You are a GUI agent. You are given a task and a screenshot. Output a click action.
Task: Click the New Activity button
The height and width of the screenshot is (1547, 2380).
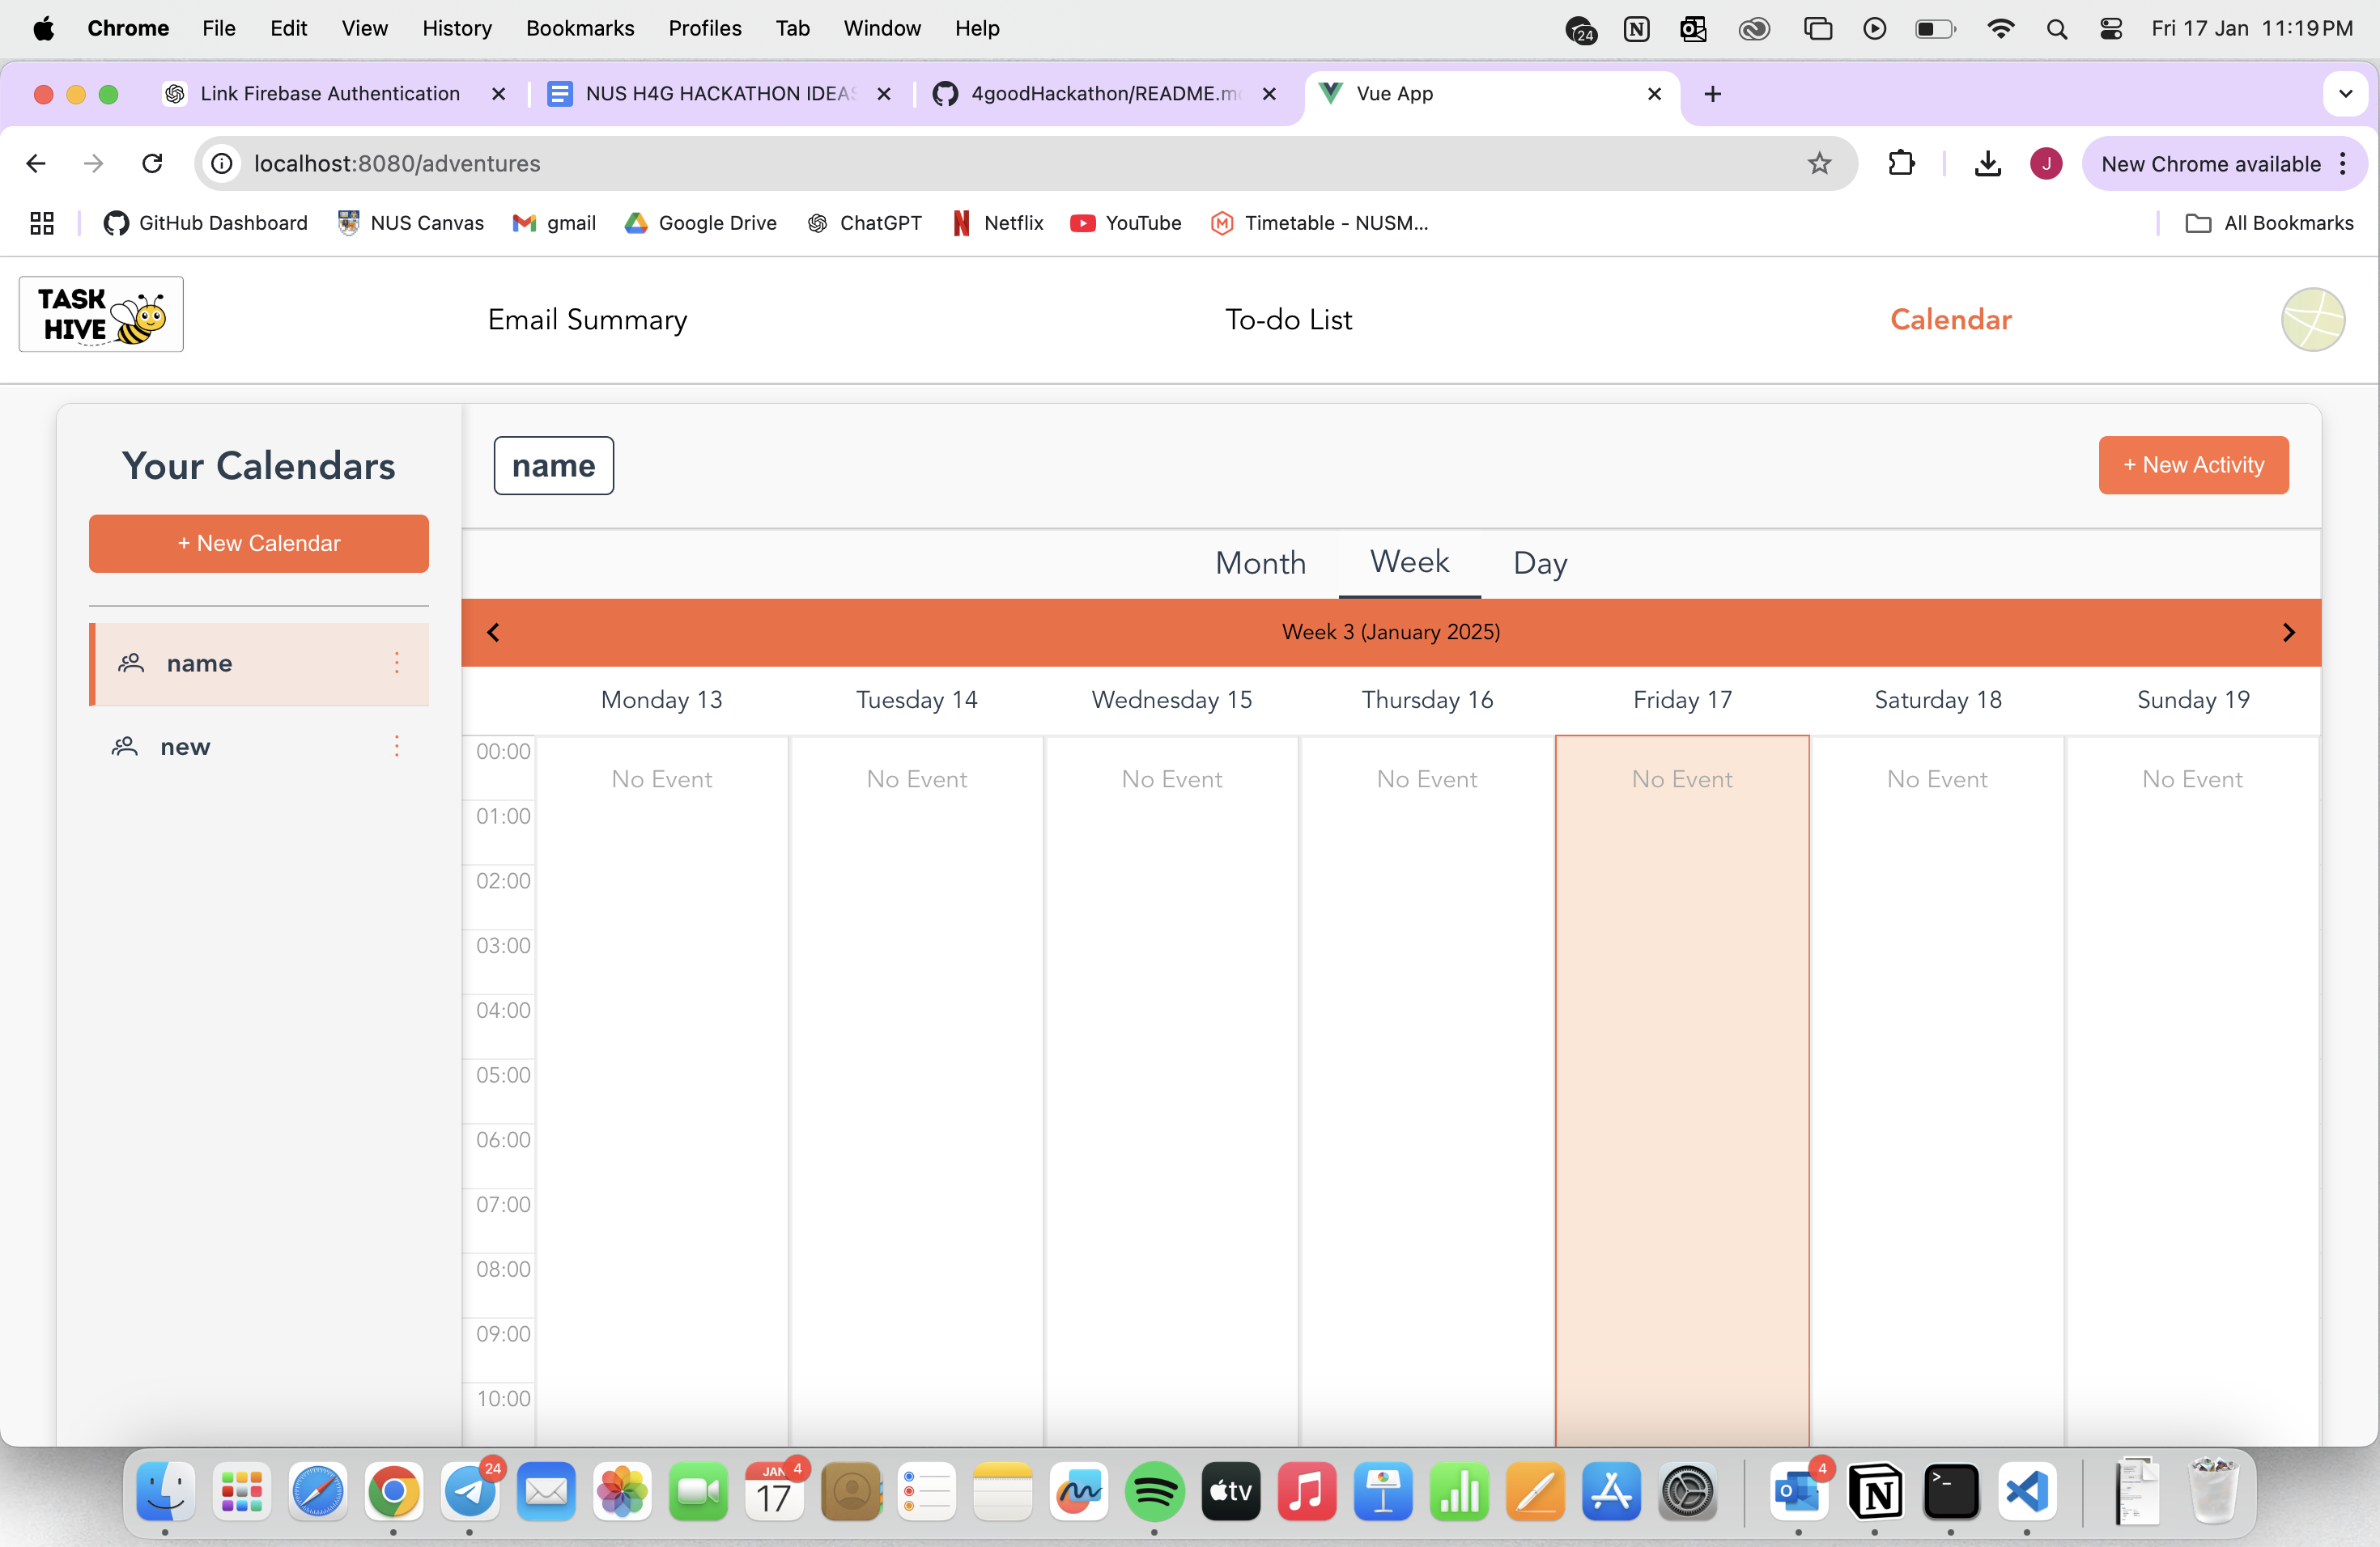pyautogui.click(x=2192, y=464)
